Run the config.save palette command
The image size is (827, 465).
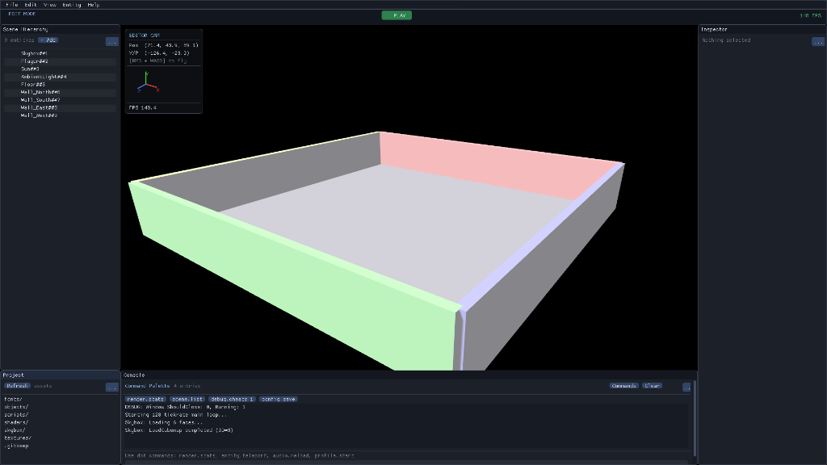(278, 399)
